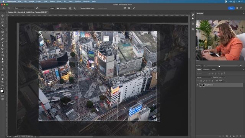Select the Lasso tool
Viewport: 245px width, 138px height.
(3, 22)
